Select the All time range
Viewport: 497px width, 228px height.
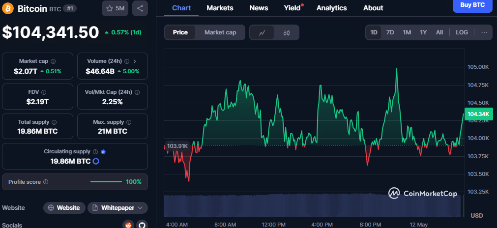click(x=439, y=32)
